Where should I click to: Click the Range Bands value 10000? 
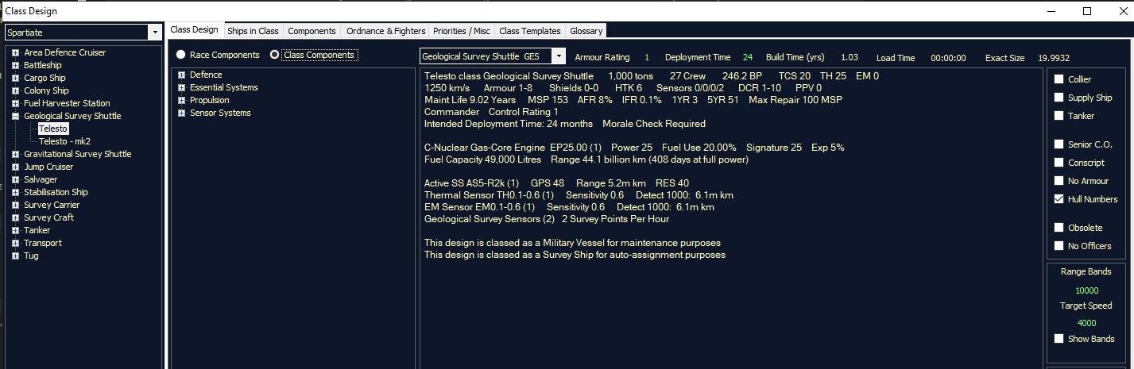coord(1086,290)
